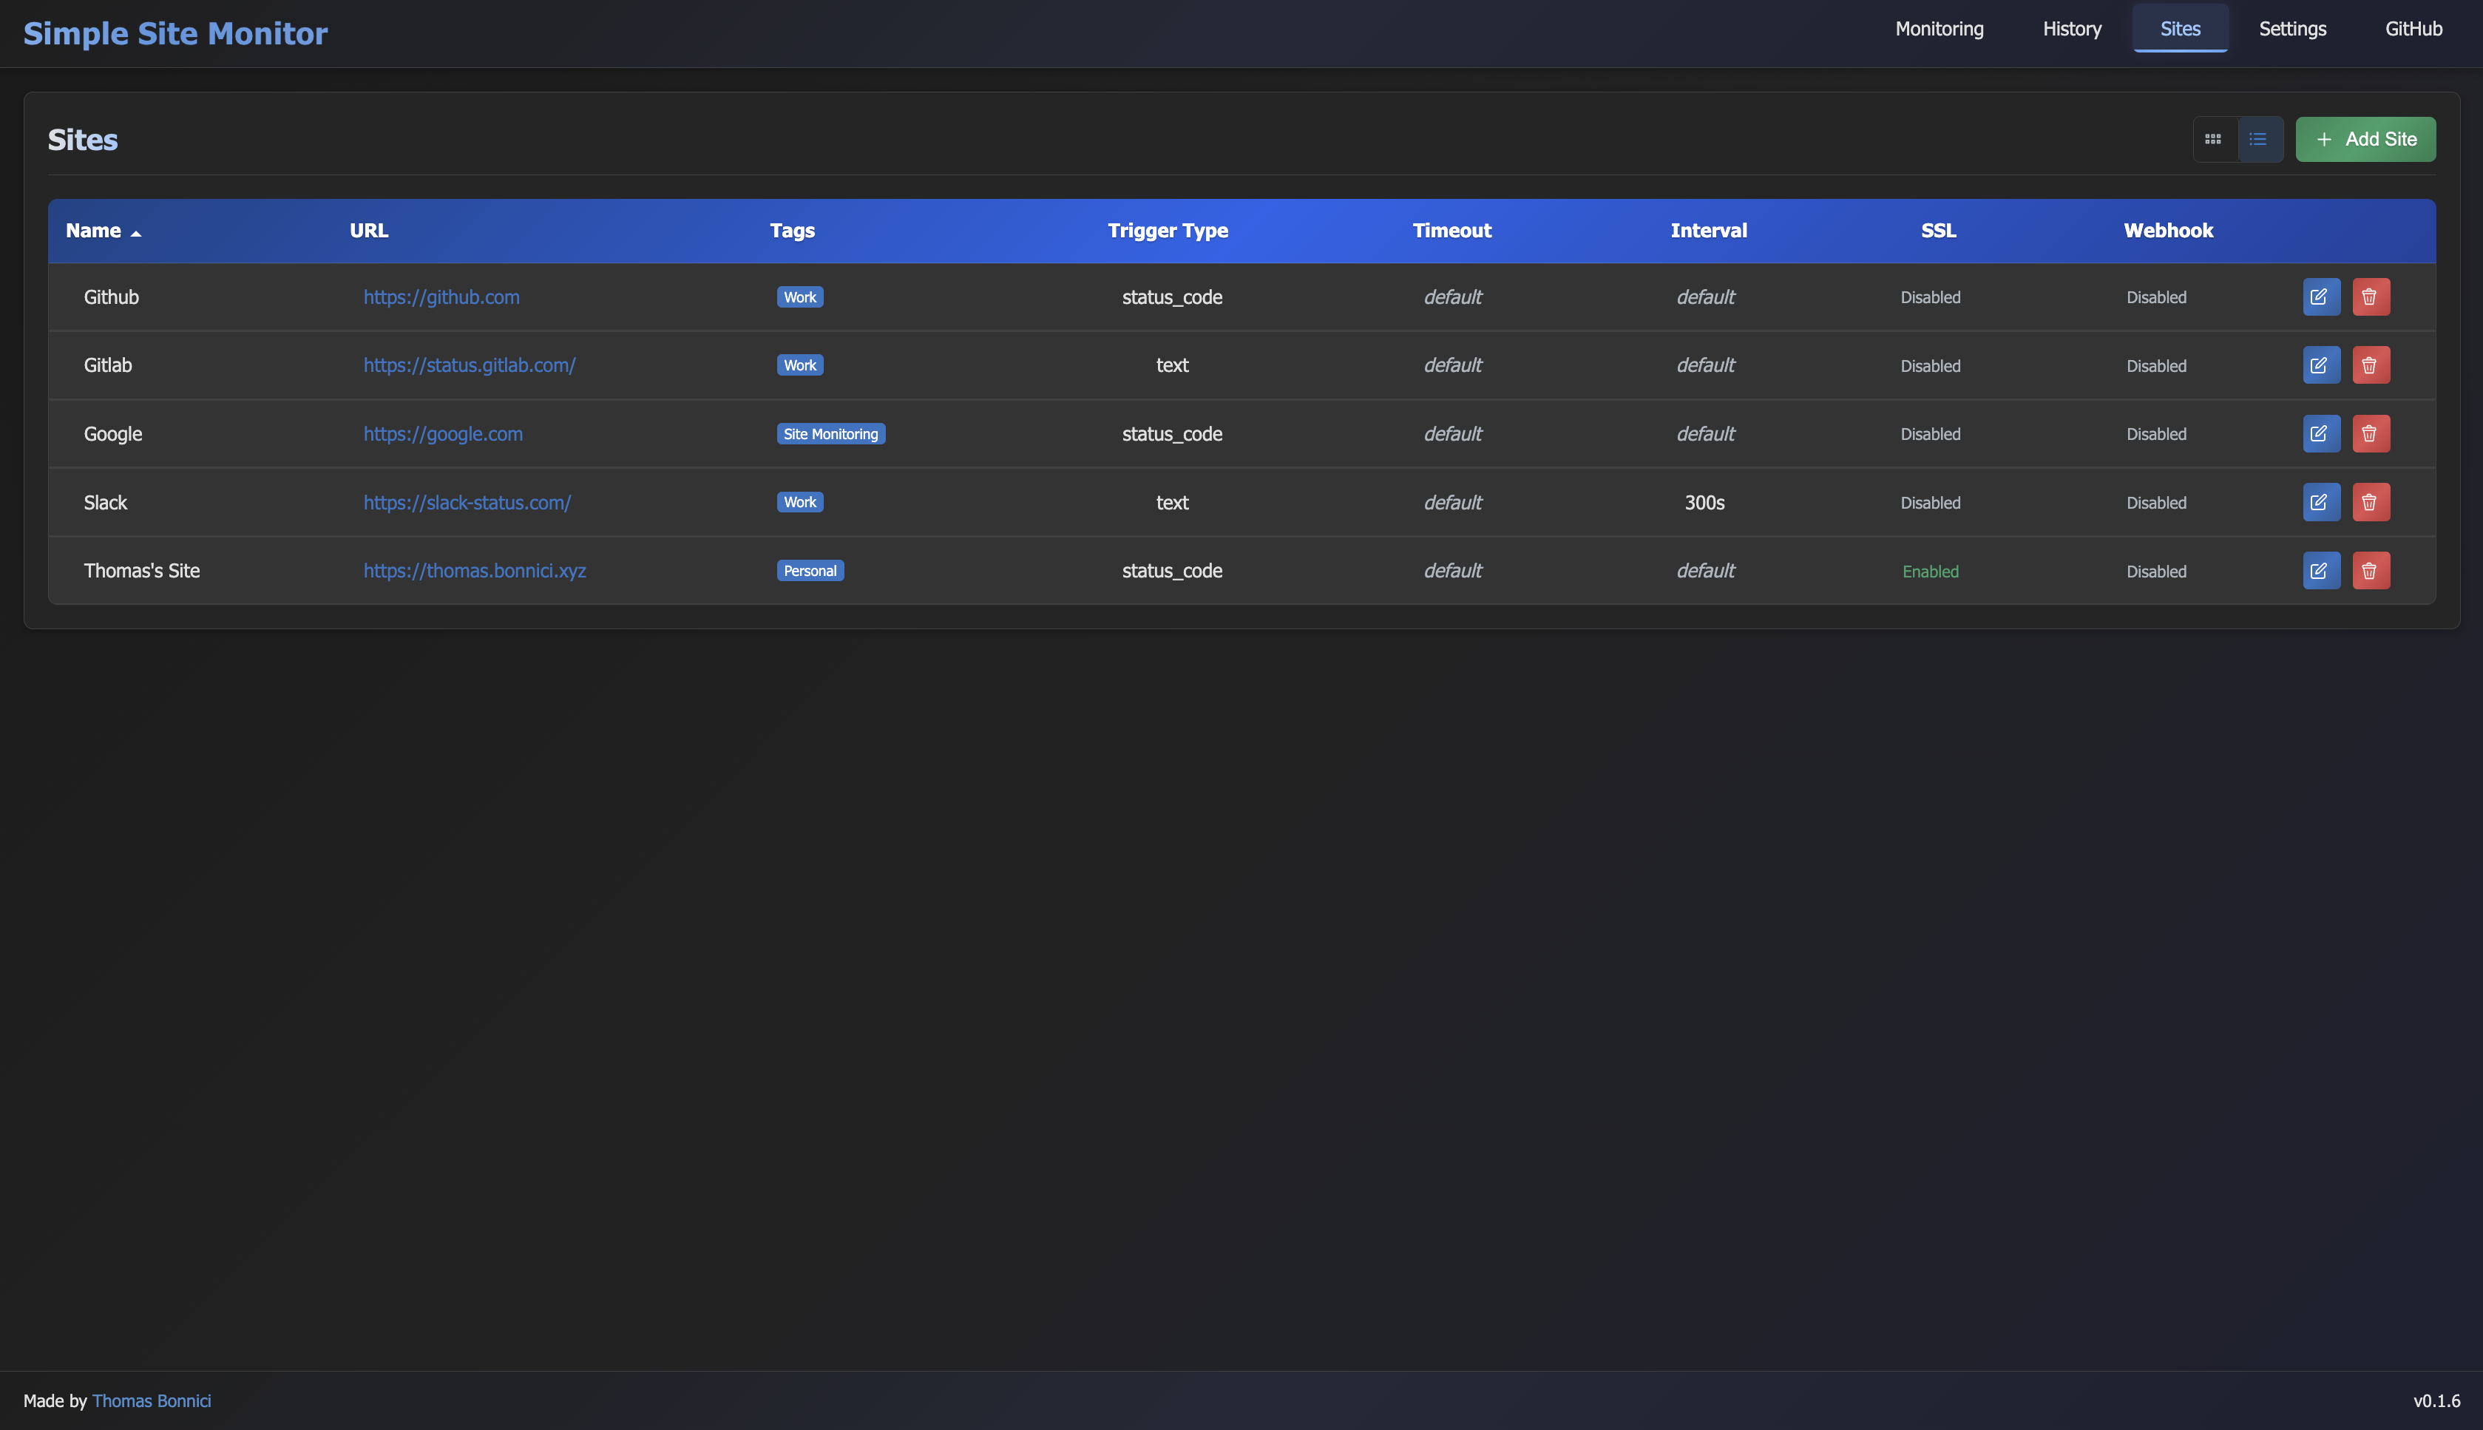The image size is (2483, 1430).
Task: Click the Sites page heading
Action: tap(83, 140)
